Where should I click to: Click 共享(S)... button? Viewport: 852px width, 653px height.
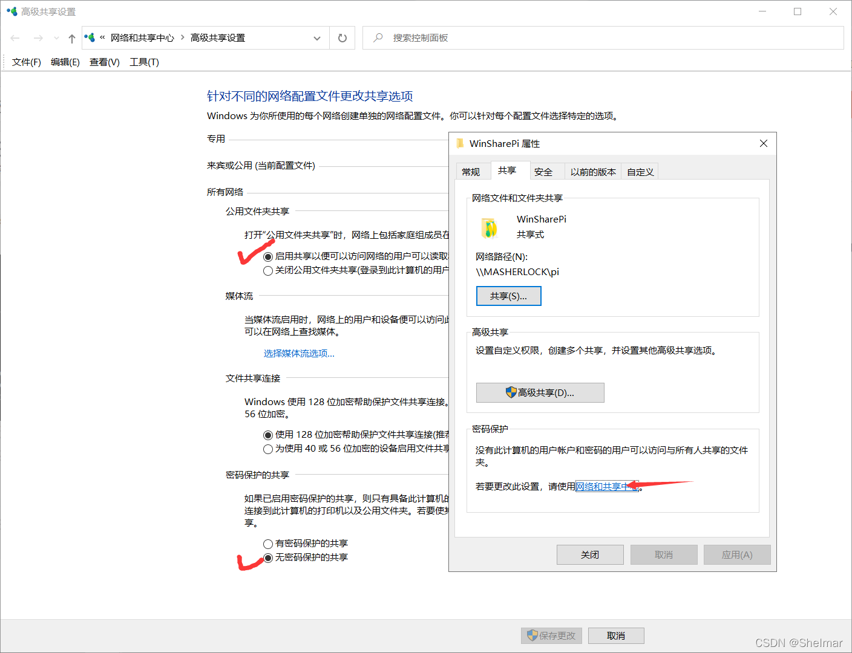[508, 296]
